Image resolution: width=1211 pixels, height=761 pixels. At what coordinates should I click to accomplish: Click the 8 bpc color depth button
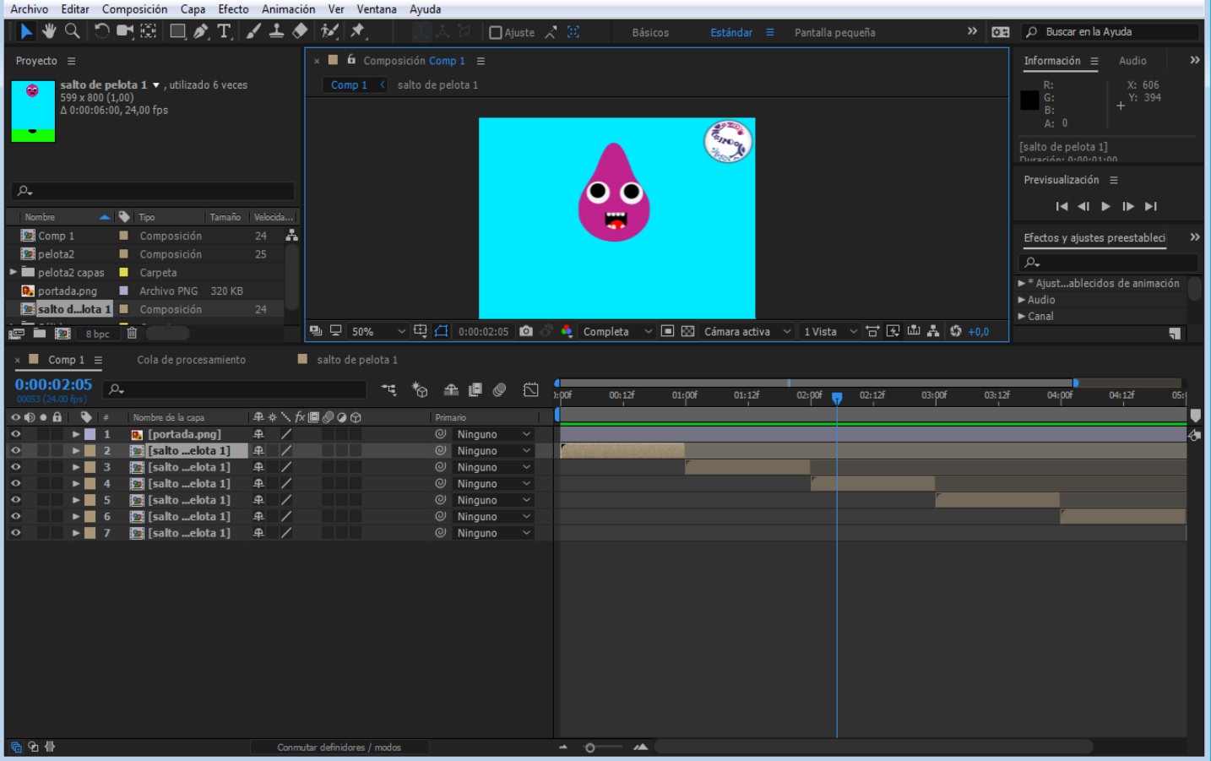click(97, 334)
